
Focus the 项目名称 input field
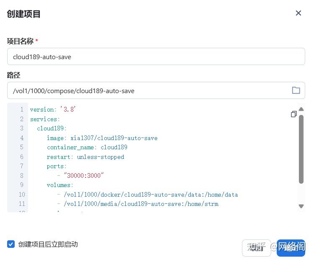pyautogui.click(x=156, y=57)
